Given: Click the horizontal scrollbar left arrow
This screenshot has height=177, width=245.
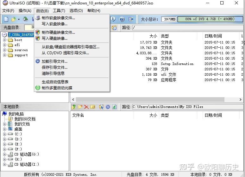Looking at the screenshot, I should point(73,99).
